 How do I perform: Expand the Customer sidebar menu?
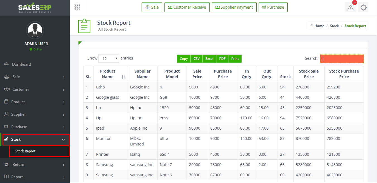coord(35,89)
